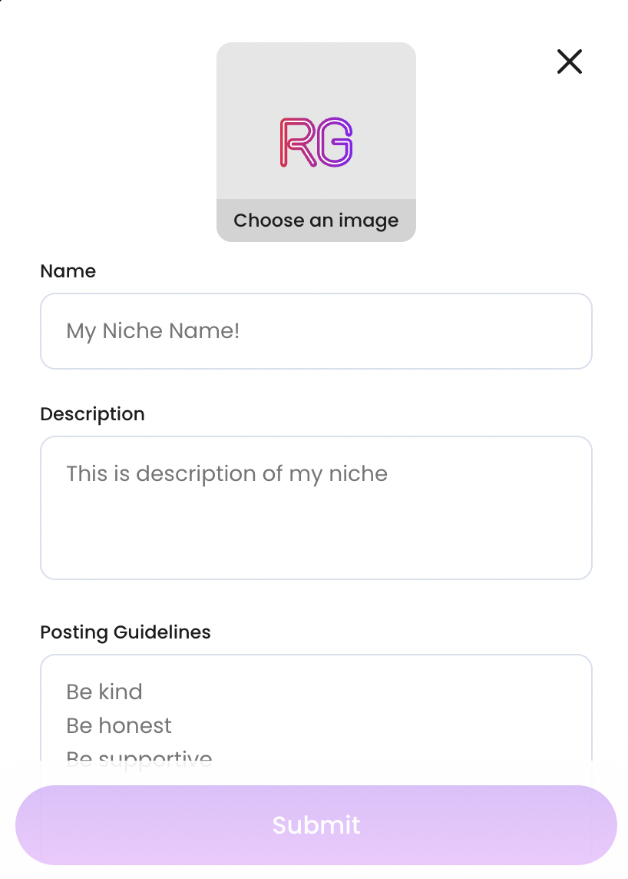This screenshot has width=628, height=879.
Task: Focus the niche description placeholder text
Action: point(226,473)
